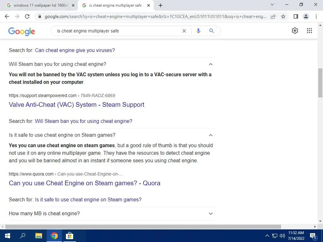The height and width of the screenshot is (242, 323).
Task: Search for Can cheat engine give you viruses
Action: click(75, 50)
